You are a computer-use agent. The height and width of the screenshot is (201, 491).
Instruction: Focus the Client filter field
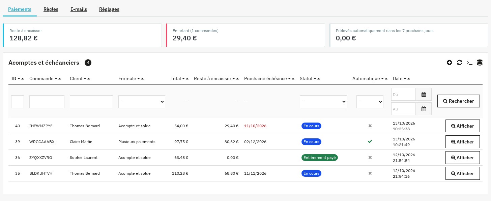[x=91, y=102]
